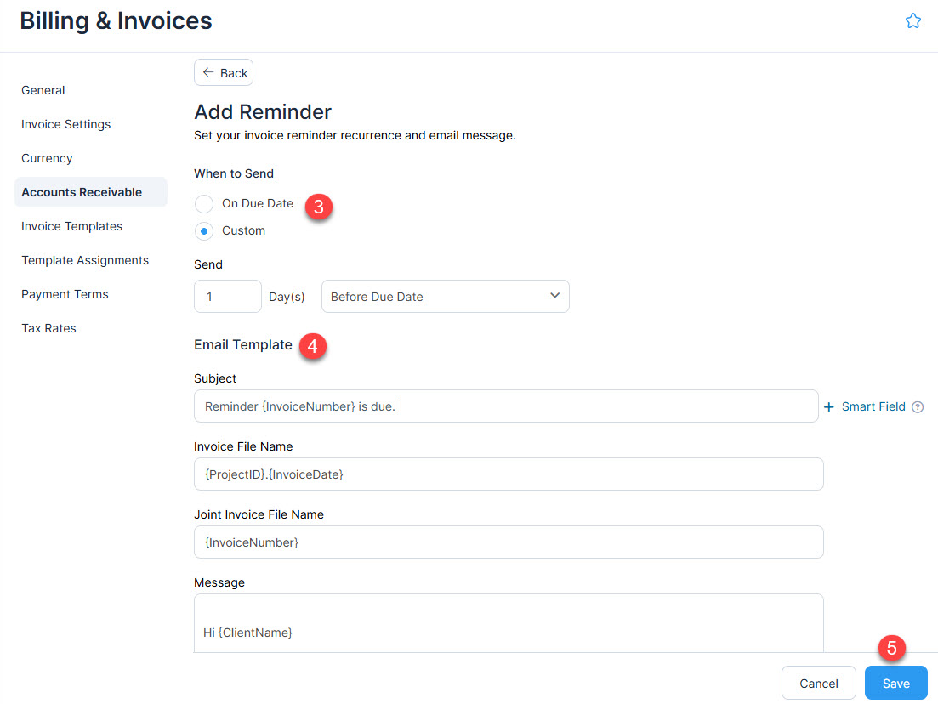Click the dropdown chevron next to Before Due Date
The image size is (938, 704).
coord(554,296)
